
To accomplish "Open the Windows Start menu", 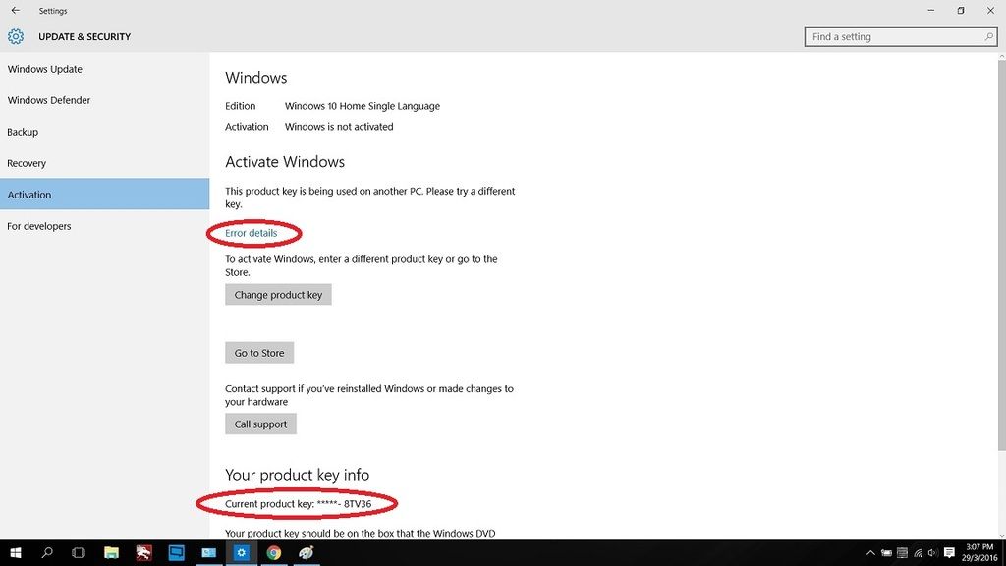I will (16, 553).
